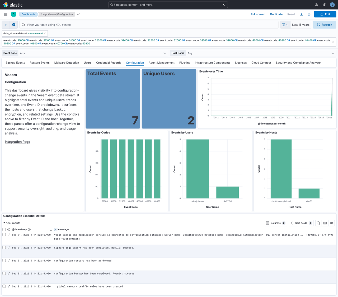Switch to Backup Events tab

[15, 63]
